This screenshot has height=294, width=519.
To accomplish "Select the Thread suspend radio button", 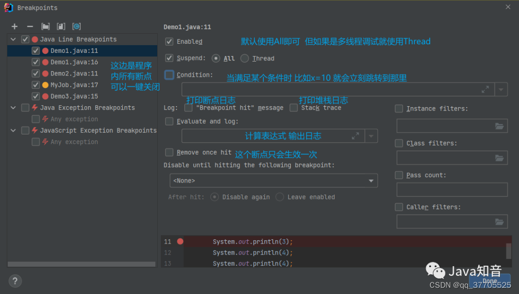I will [x=245, y=58].
